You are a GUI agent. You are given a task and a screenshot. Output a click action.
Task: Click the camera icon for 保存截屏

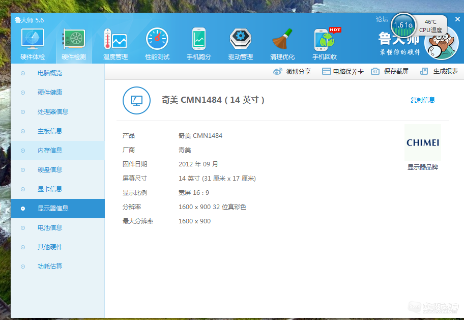click(375, 71)
